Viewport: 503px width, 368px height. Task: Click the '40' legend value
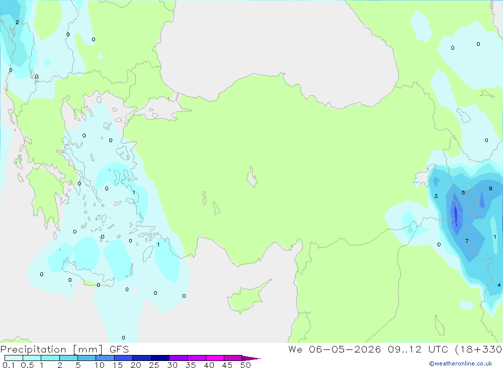tap(209, 365)
